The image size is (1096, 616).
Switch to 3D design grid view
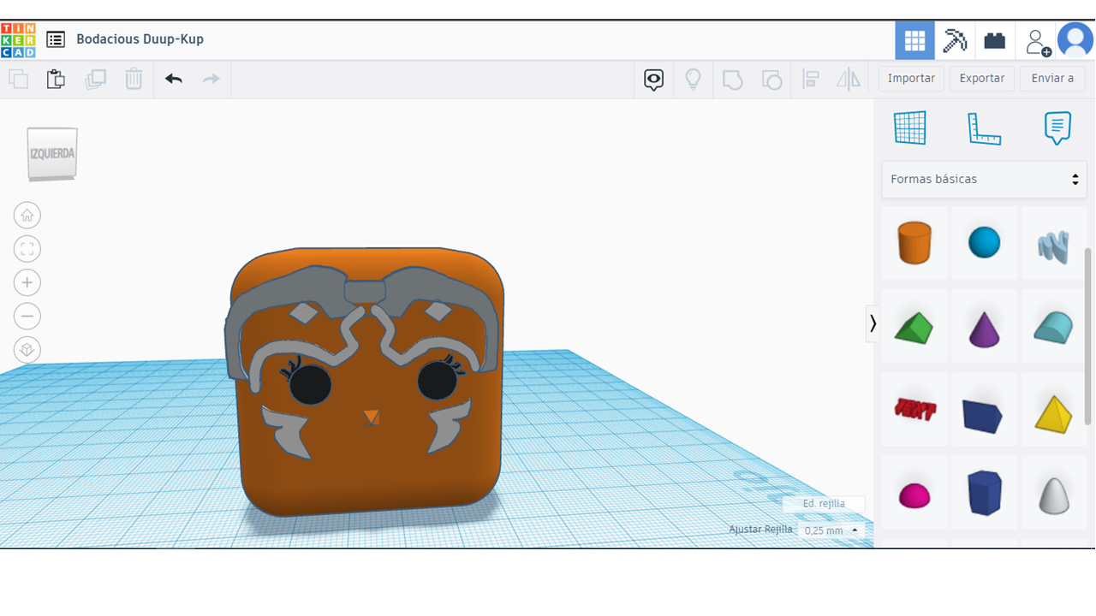tap(914, 40)
